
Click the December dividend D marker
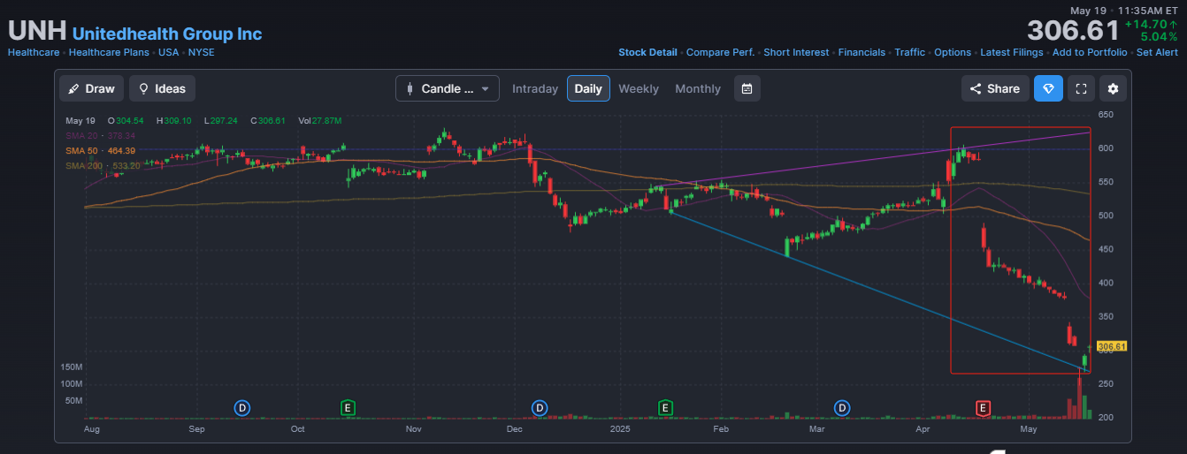click(x=539, y=407)
